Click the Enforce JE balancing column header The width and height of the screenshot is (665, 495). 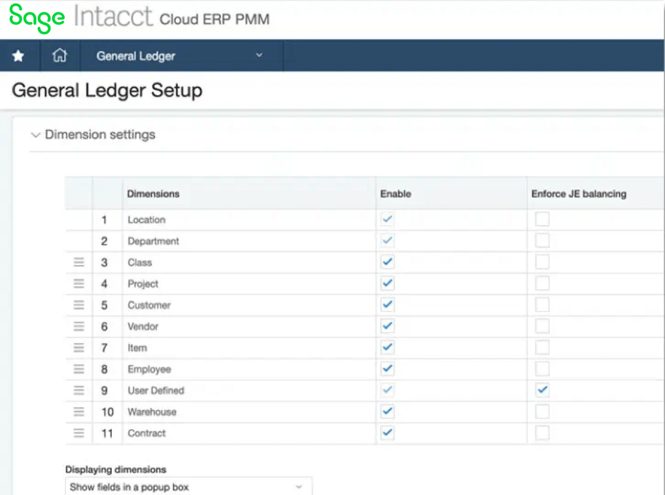click(x=579, y=194)
